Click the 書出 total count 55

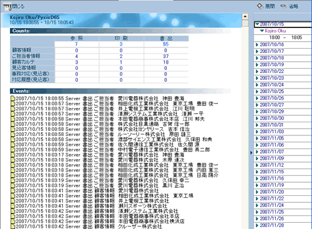point(166,44)
